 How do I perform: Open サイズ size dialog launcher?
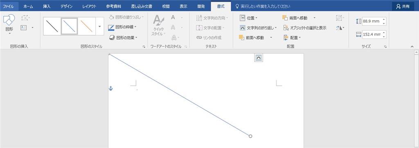pyautogui.click(x=385, y=47)
